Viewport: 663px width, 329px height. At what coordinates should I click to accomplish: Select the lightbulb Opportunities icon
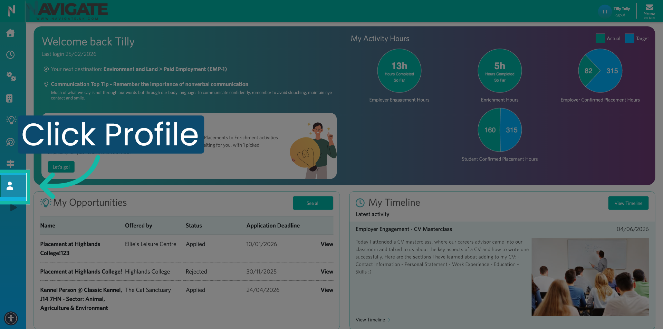coord(11,120)
